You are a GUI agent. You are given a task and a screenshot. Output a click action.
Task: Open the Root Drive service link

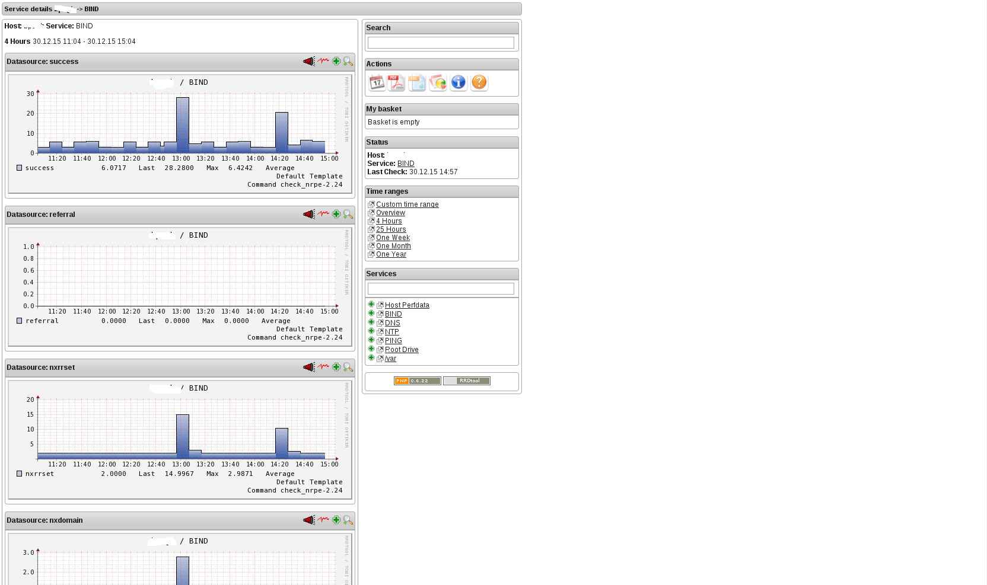[x=402, y=350]
